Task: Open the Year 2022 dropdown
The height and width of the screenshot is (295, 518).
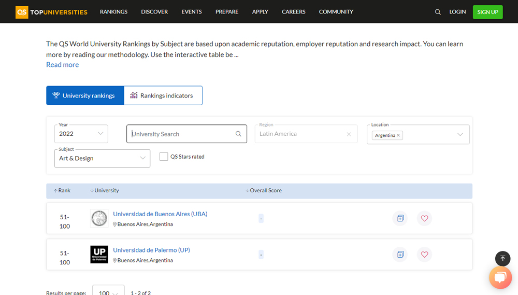Action: (81, 134)
